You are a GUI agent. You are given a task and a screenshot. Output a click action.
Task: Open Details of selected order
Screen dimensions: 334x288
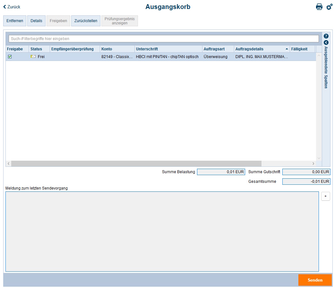coord(36,21)
